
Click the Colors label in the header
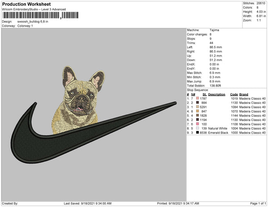(247, 8)
